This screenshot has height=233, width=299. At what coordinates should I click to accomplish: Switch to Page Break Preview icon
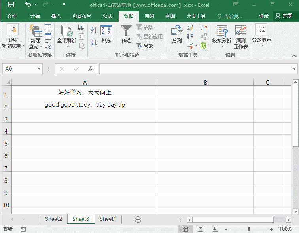[x=216, y=229]
